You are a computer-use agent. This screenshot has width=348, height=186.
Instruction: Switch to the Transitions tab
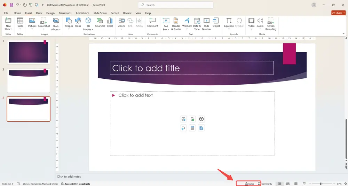65,13
